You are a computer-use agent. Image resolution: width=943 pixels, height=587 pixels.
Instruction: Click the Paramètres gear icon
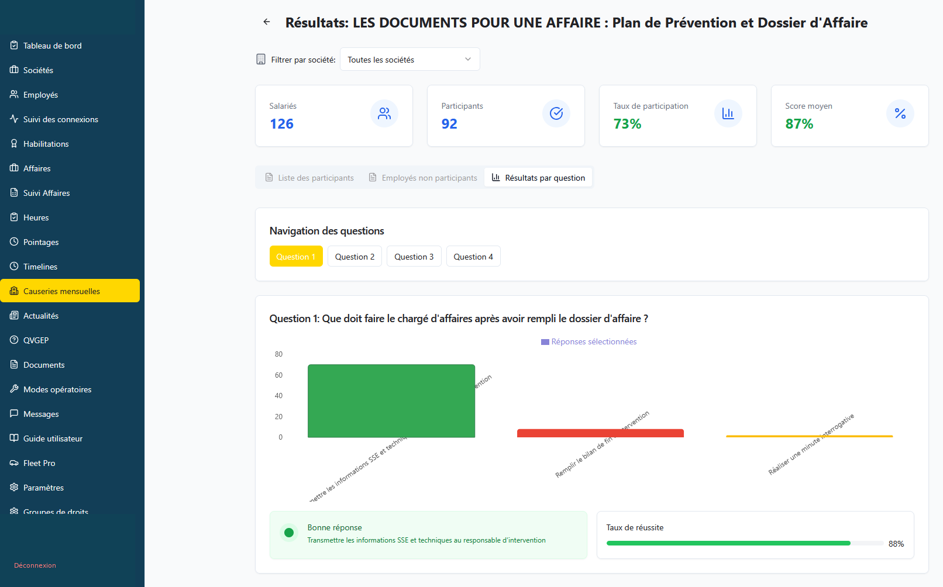coord(14,487)
